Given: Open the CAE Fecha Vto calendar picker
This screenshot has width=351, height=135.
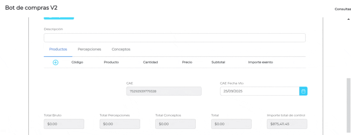Looking at the screenshot, I should pos(303,91).
